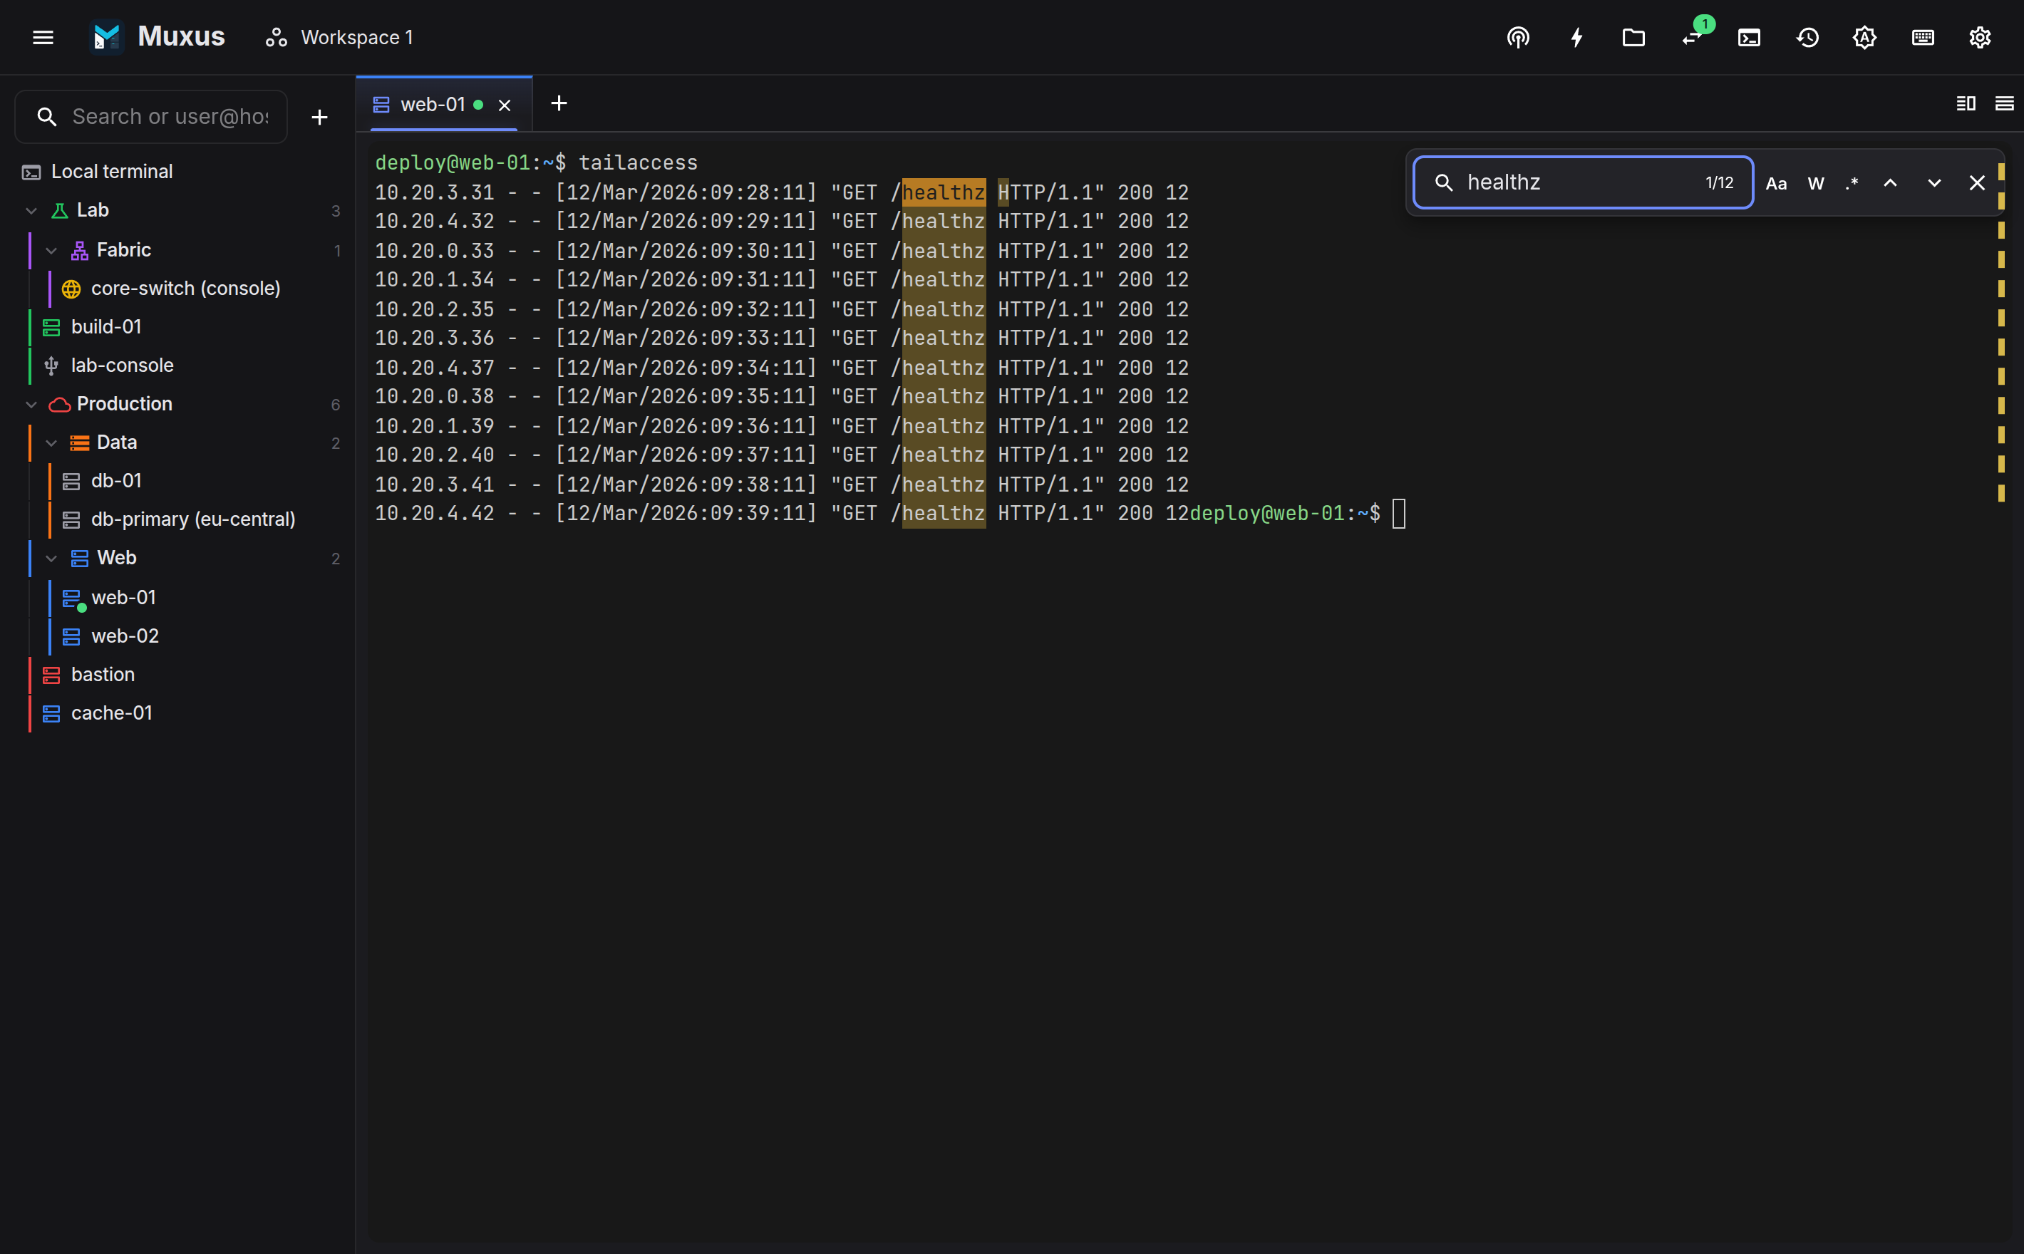The image size is (2024, 1254).
Task: Open the lightning quick actions icon
Action: coord(1576,37)
